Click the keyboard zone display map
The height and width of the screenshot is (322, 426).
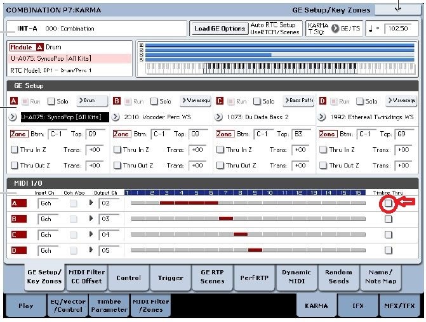(x=277, y=59)
